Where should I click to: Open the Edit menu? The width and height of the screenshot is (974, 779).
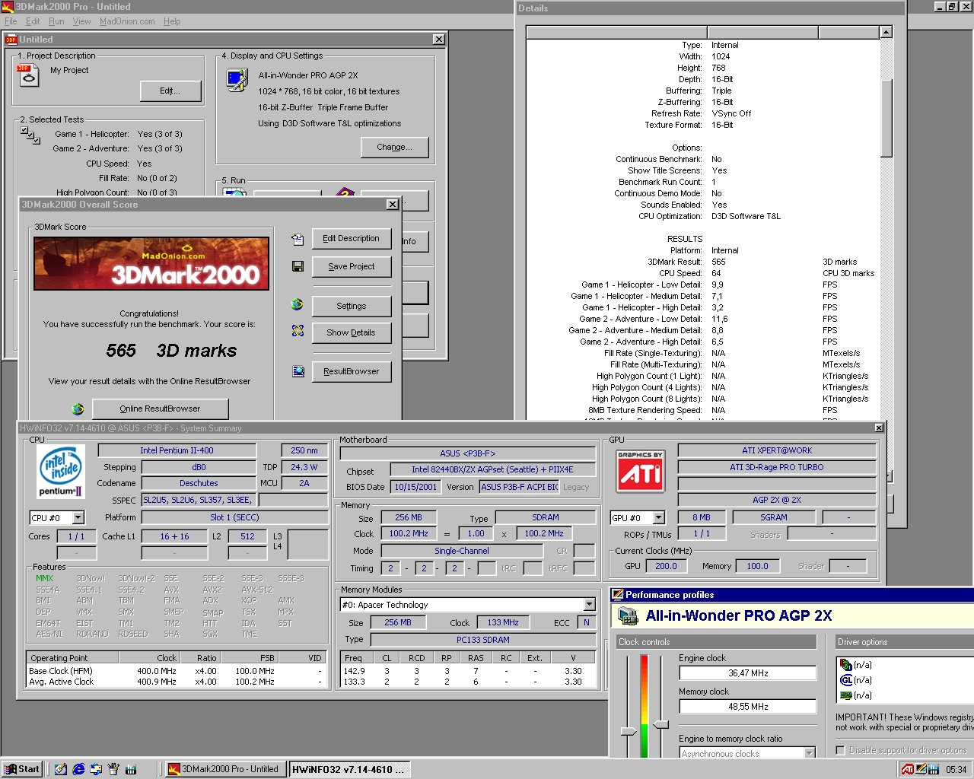(33, 21)
